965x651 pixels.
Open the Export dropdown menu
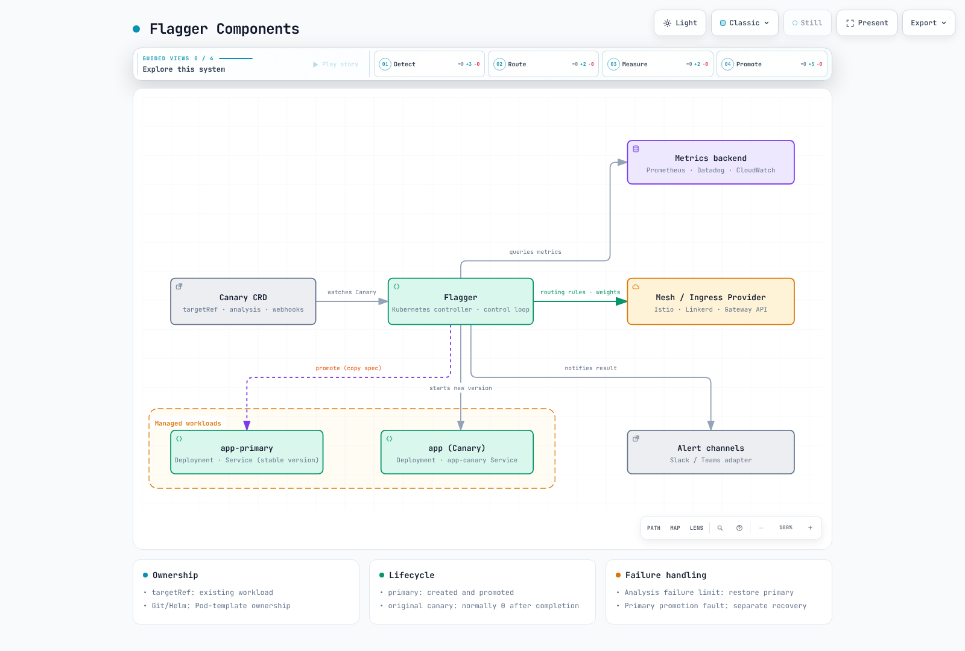pyautogui.click(x=929, y=23)
